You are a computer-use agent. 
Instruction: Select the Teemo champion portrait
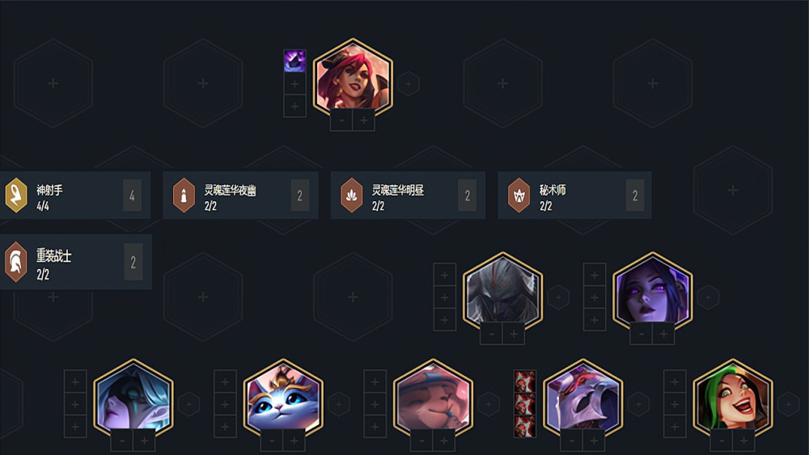coord(433,398)
